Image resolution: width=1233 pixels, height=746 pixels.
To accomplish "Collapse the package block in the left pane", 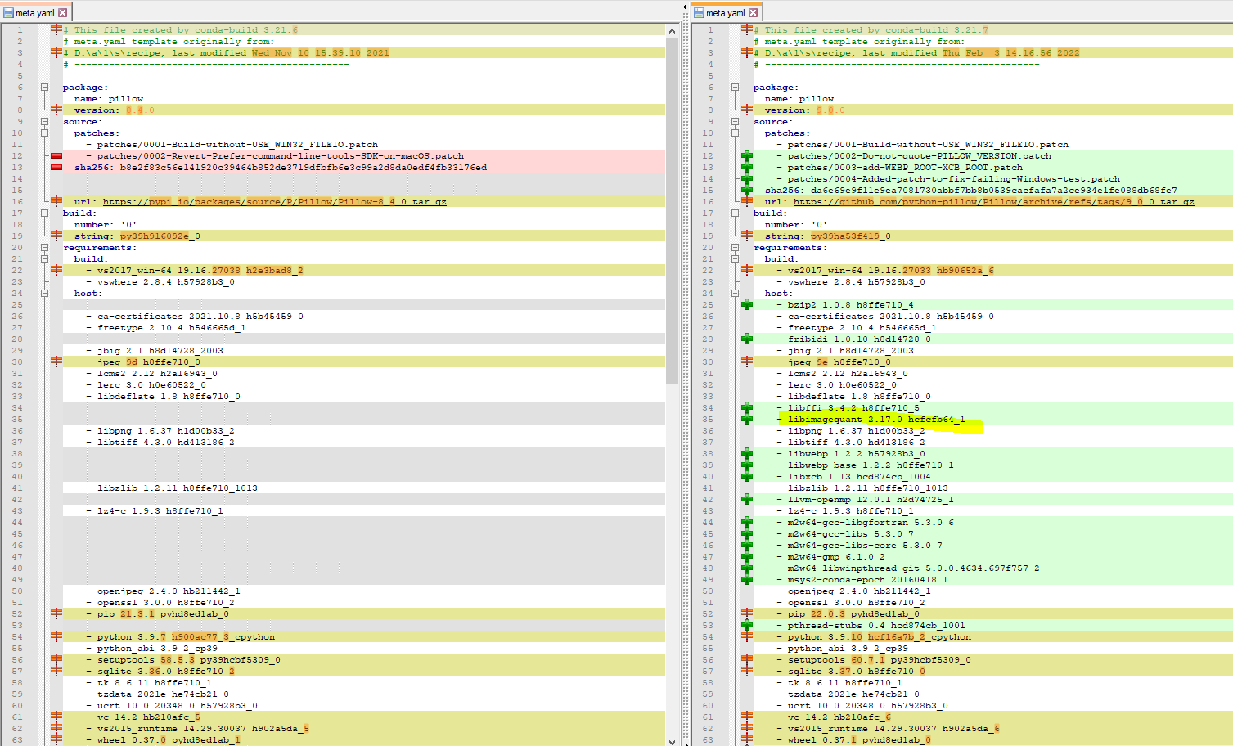I will (x=44, y=87).
